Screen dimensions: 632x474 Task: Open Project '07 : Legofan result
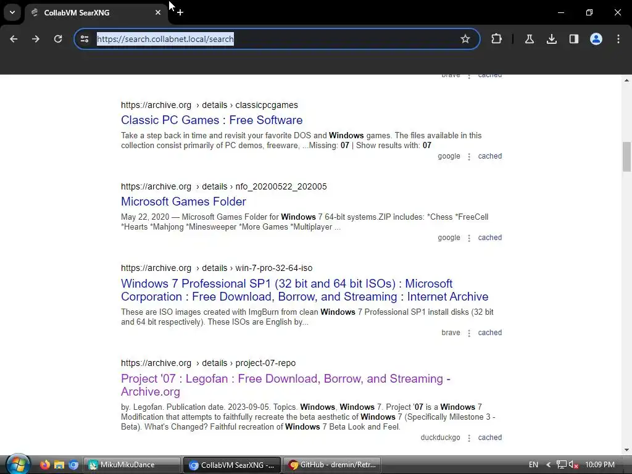point(285,385)
